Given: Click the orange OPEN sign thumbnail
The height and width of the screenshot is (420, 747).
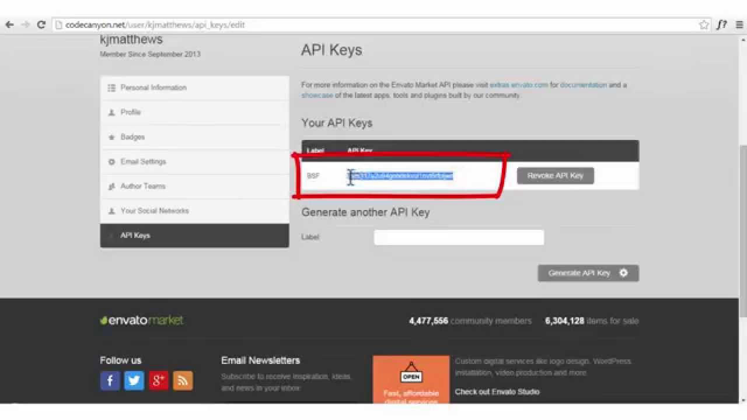Looking at the screenshot, I should click(x=411, y=379).
